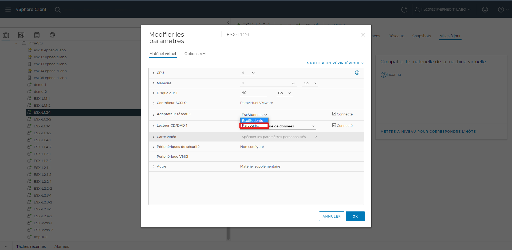Open Ajouter un périphérique menu
Screen dimensions: 512x250
click(x=335, y=63)
